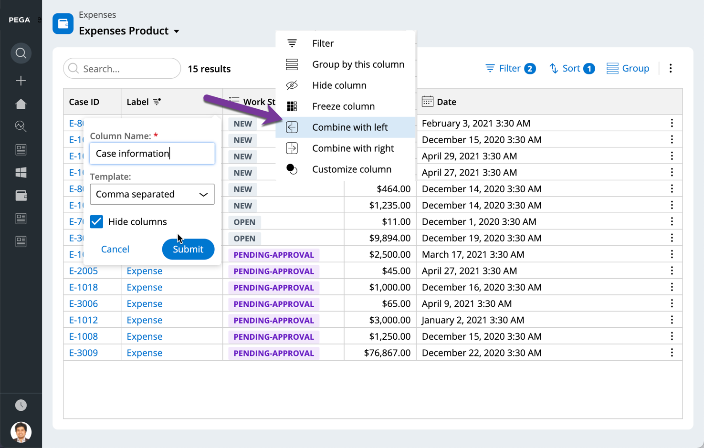Open case link E-3006

click(x=83, y=303)
